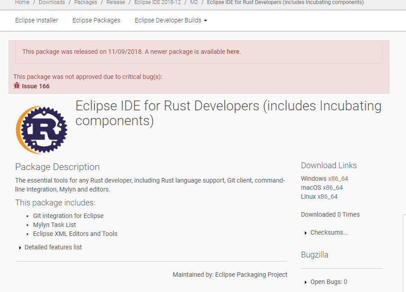The height and width of the screenshot is (292, 406).
Task: Open the Eclipse Installer tab
Action: (x=36, y=20)
